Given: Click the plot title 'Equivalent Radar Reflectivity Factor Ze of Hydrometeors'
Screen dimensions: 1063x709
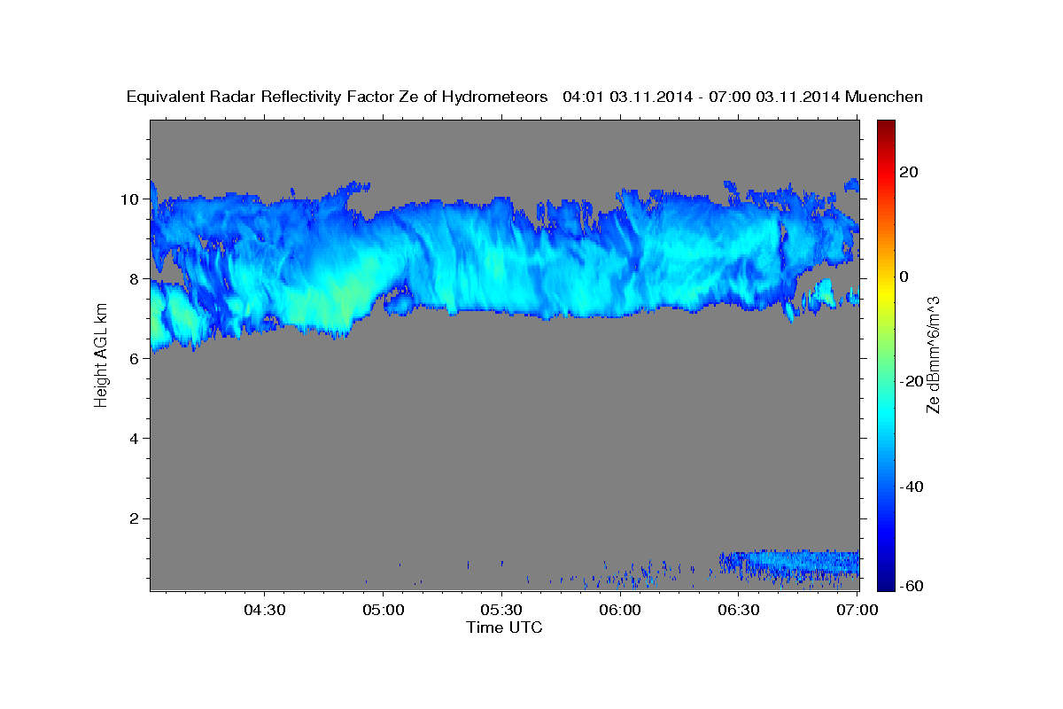Looking at the screenshot, I should click(337, 97).
